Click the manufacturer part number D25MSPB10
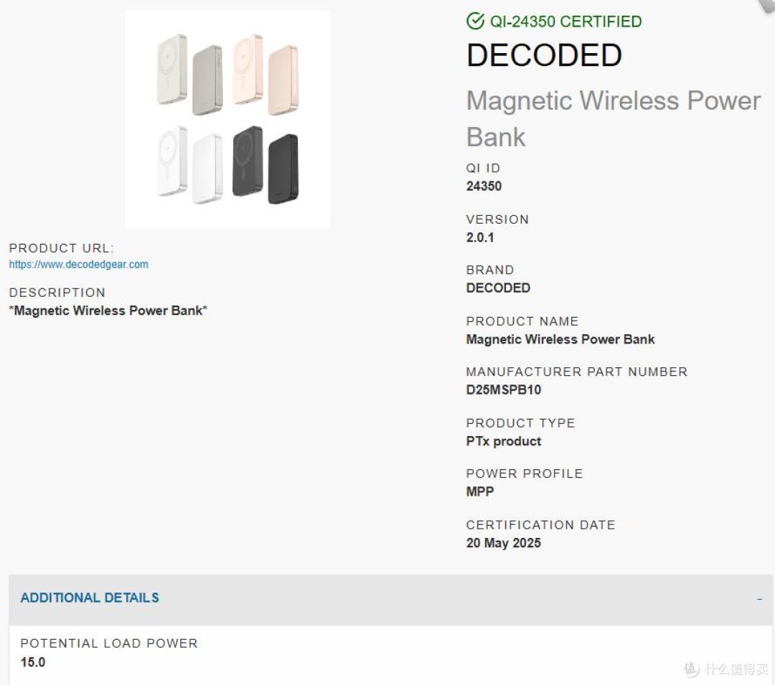The image size is (775, 685). pos(504,389)
